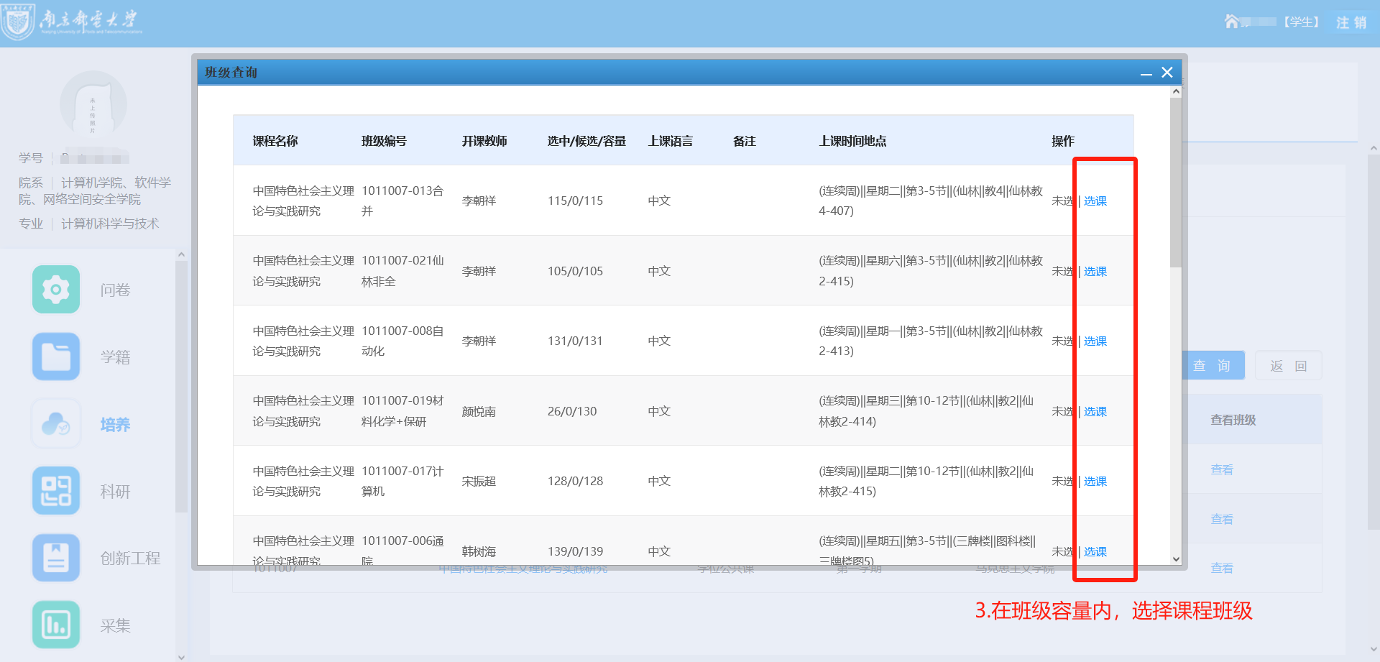The height and width of the screenshot is (662, 1380).
Task: Click the 培养 menu label in sidebar
Action: pyautogui.click(x=115, y=425)
